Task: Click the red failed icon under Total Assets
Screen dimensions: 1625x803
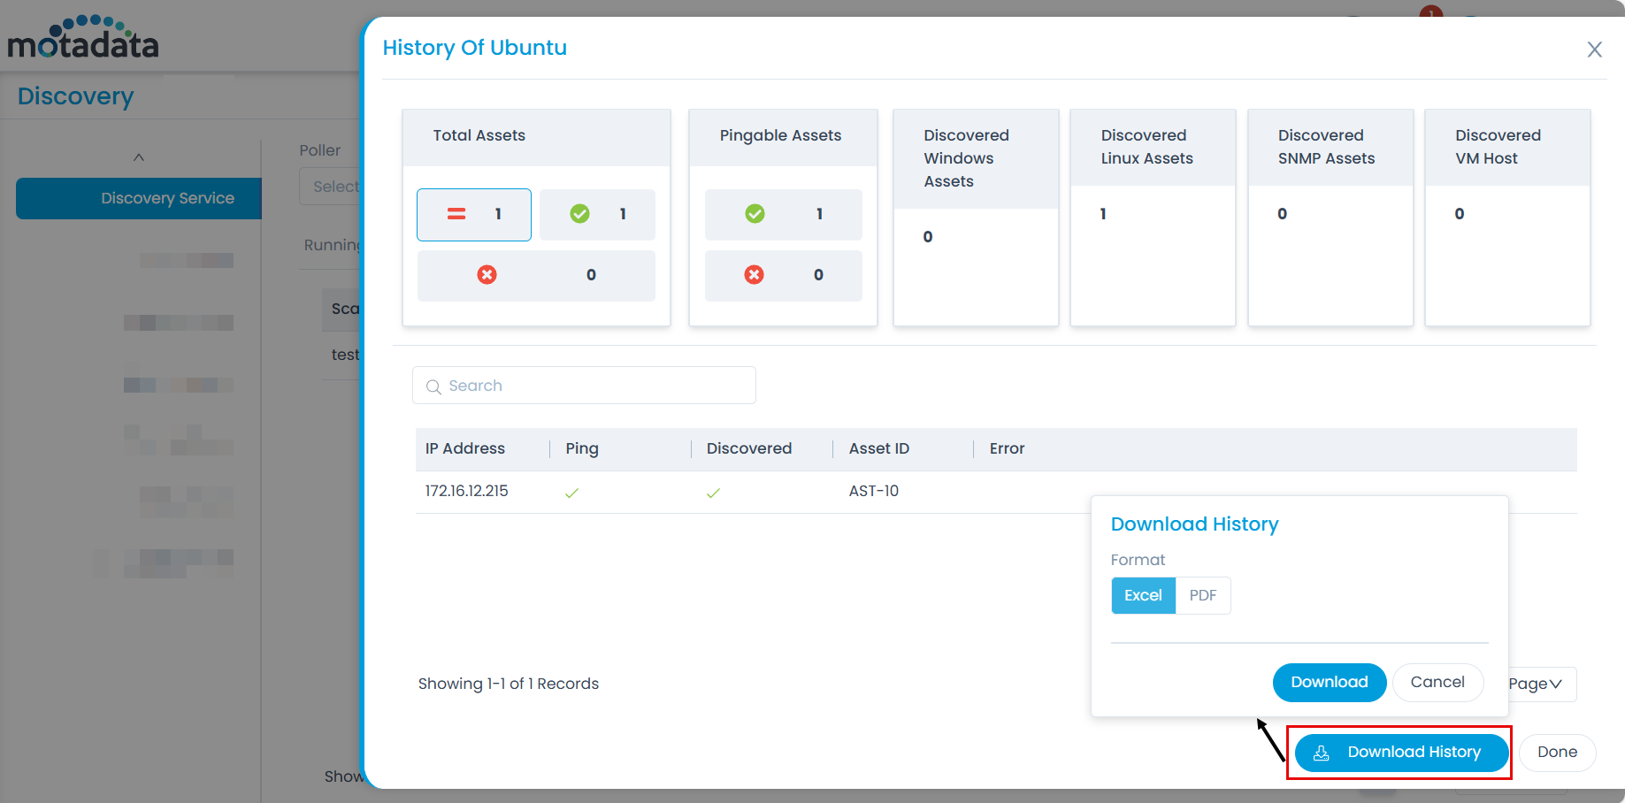Action: [487, 275]
